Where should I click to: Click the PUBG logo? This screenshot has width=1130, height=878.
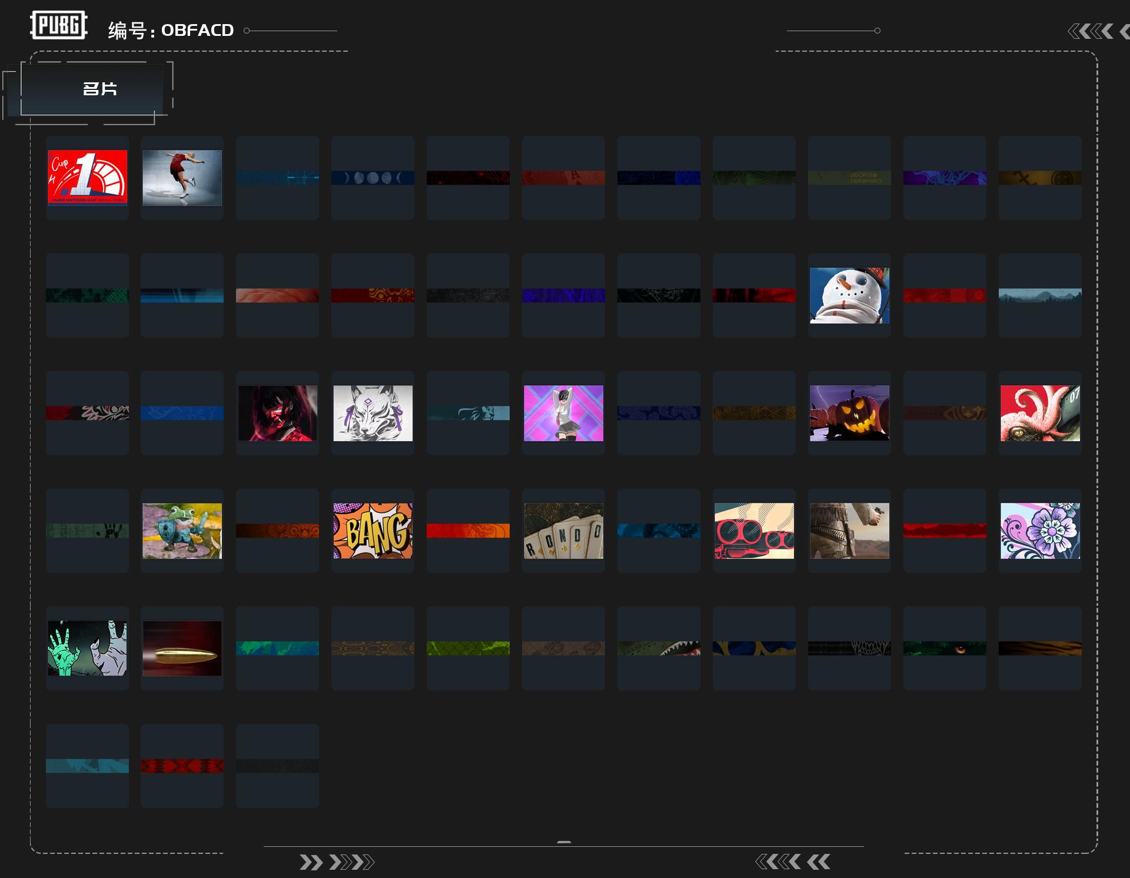[59, 25]
